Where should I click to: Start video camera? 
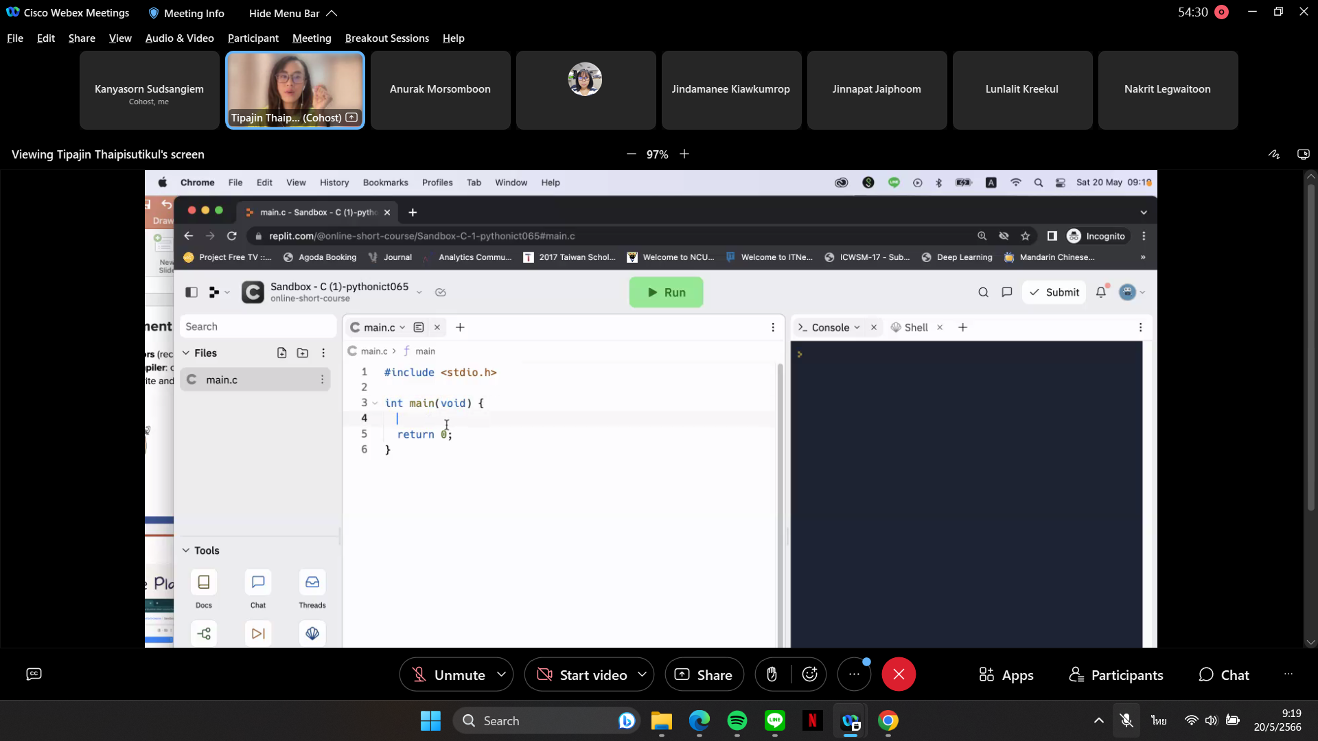[582, 675]
